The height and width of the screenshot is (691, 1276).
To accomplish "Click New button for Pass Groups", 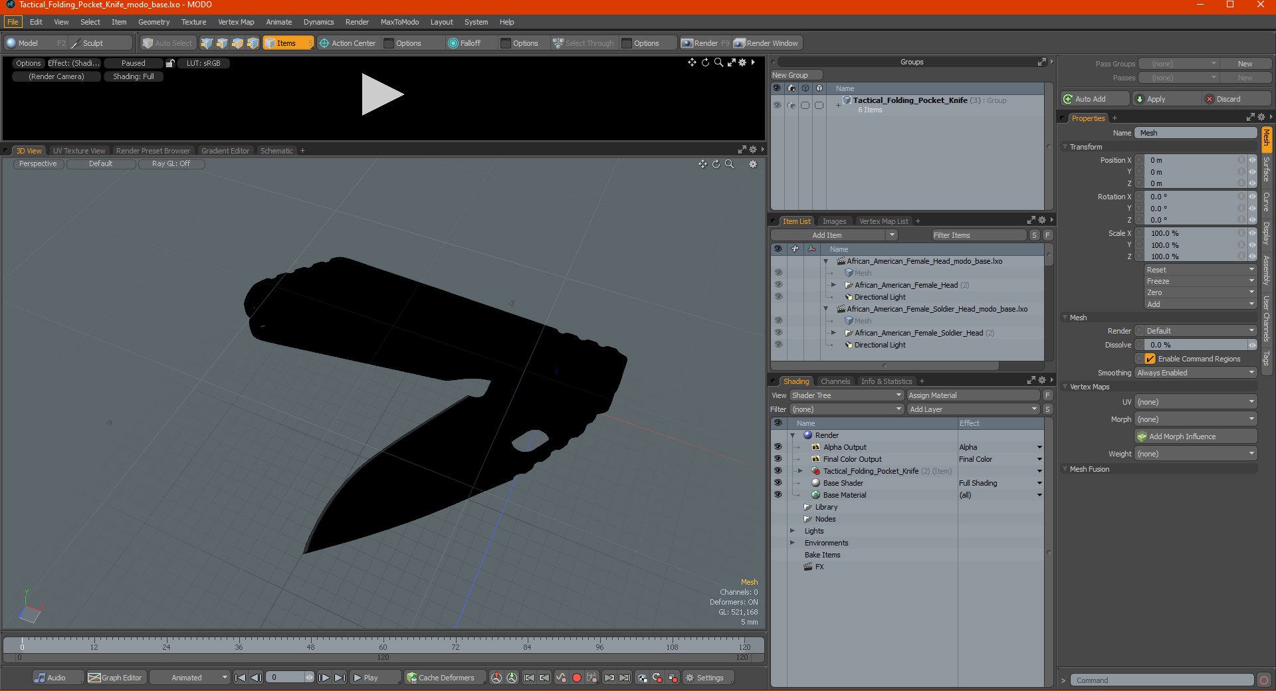I will (1245, 64).
